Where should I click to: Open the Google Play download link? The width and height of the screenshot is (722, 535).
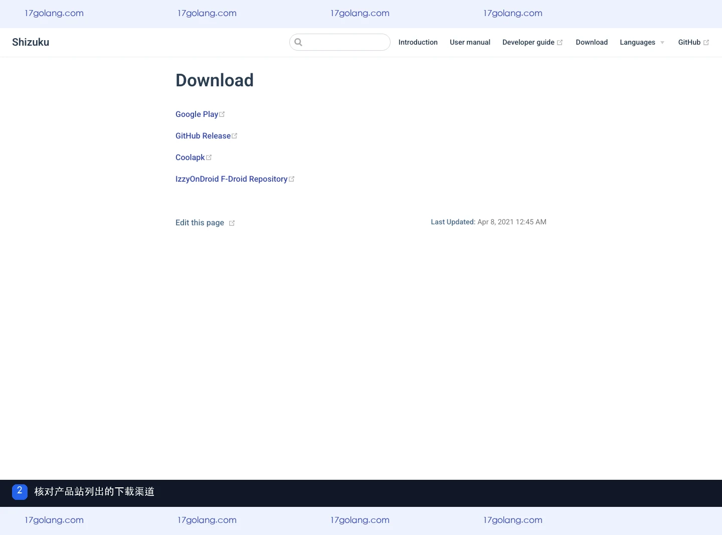200,114
